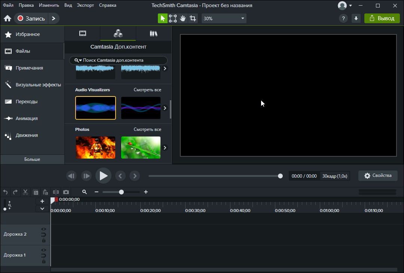Image resolution: width=404 pixels, height=273 pixels.
Task: Switch to the Library books tab
Action: 154,33
